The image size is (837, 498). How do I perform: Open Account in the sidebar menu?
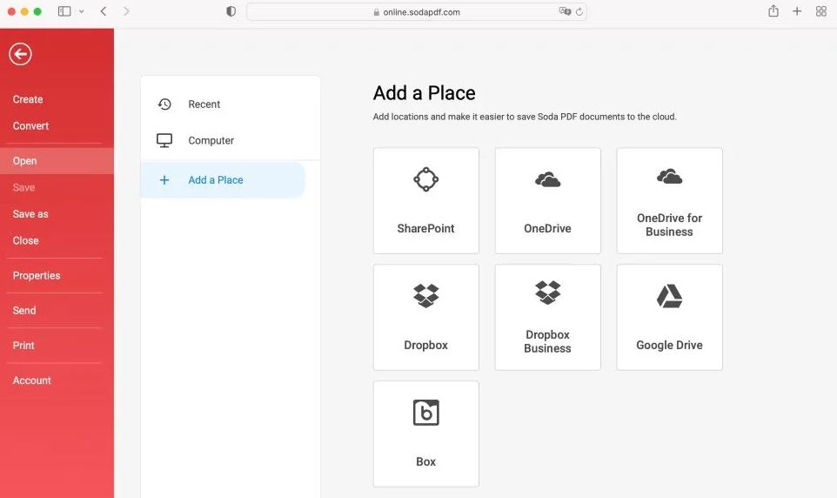point(32,380)
